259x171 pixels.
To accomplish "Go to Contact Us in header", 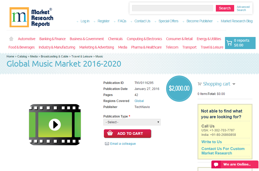I will click(142, 21).
